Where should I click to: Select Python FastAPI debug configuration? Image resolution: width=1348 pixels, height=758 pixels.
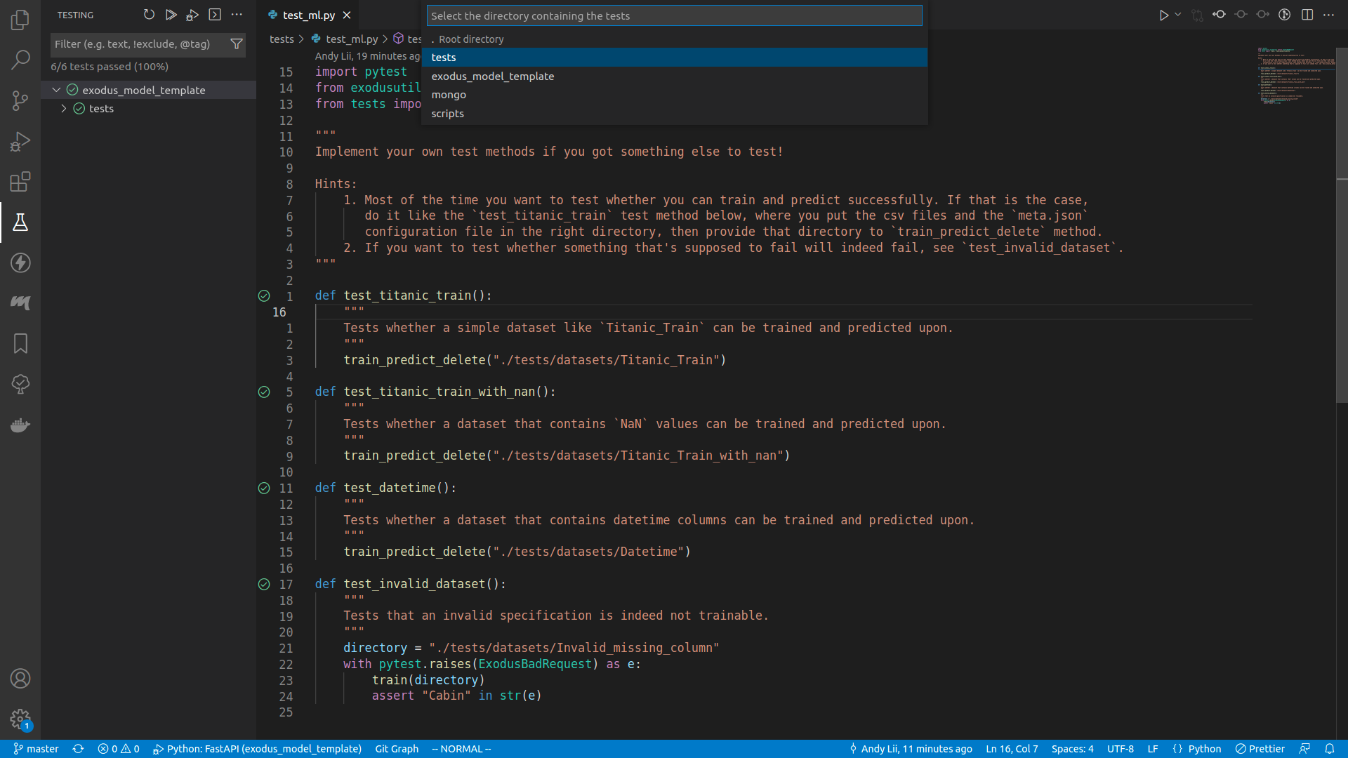(257, 749)
